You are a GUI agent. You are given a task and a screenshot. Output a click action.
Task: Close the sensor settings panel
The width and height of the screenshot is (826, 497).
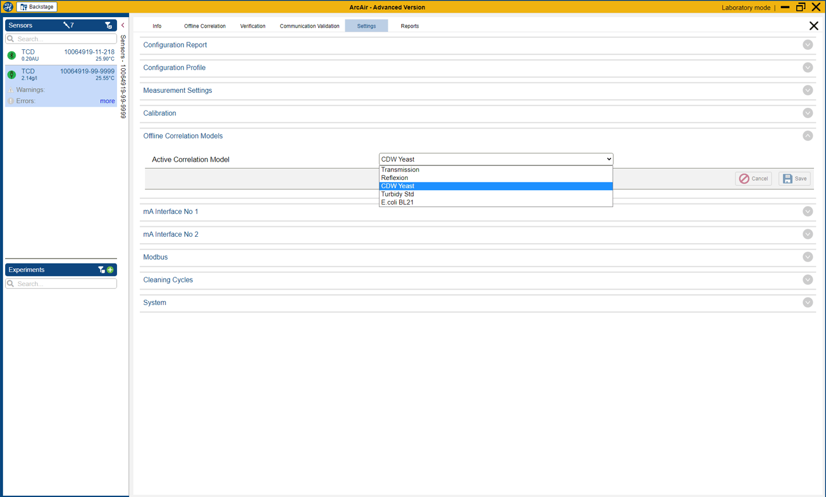813,26
